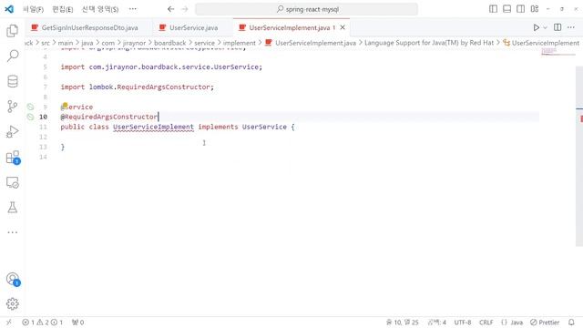This screenshot has width=583, height=328.
Task: Split the editor to the right
Action: [557, 27]
